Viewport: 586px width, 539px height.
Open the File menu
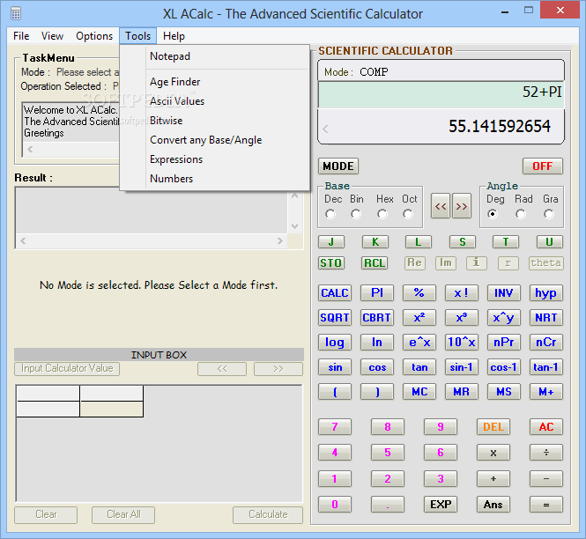click(21, 36)
